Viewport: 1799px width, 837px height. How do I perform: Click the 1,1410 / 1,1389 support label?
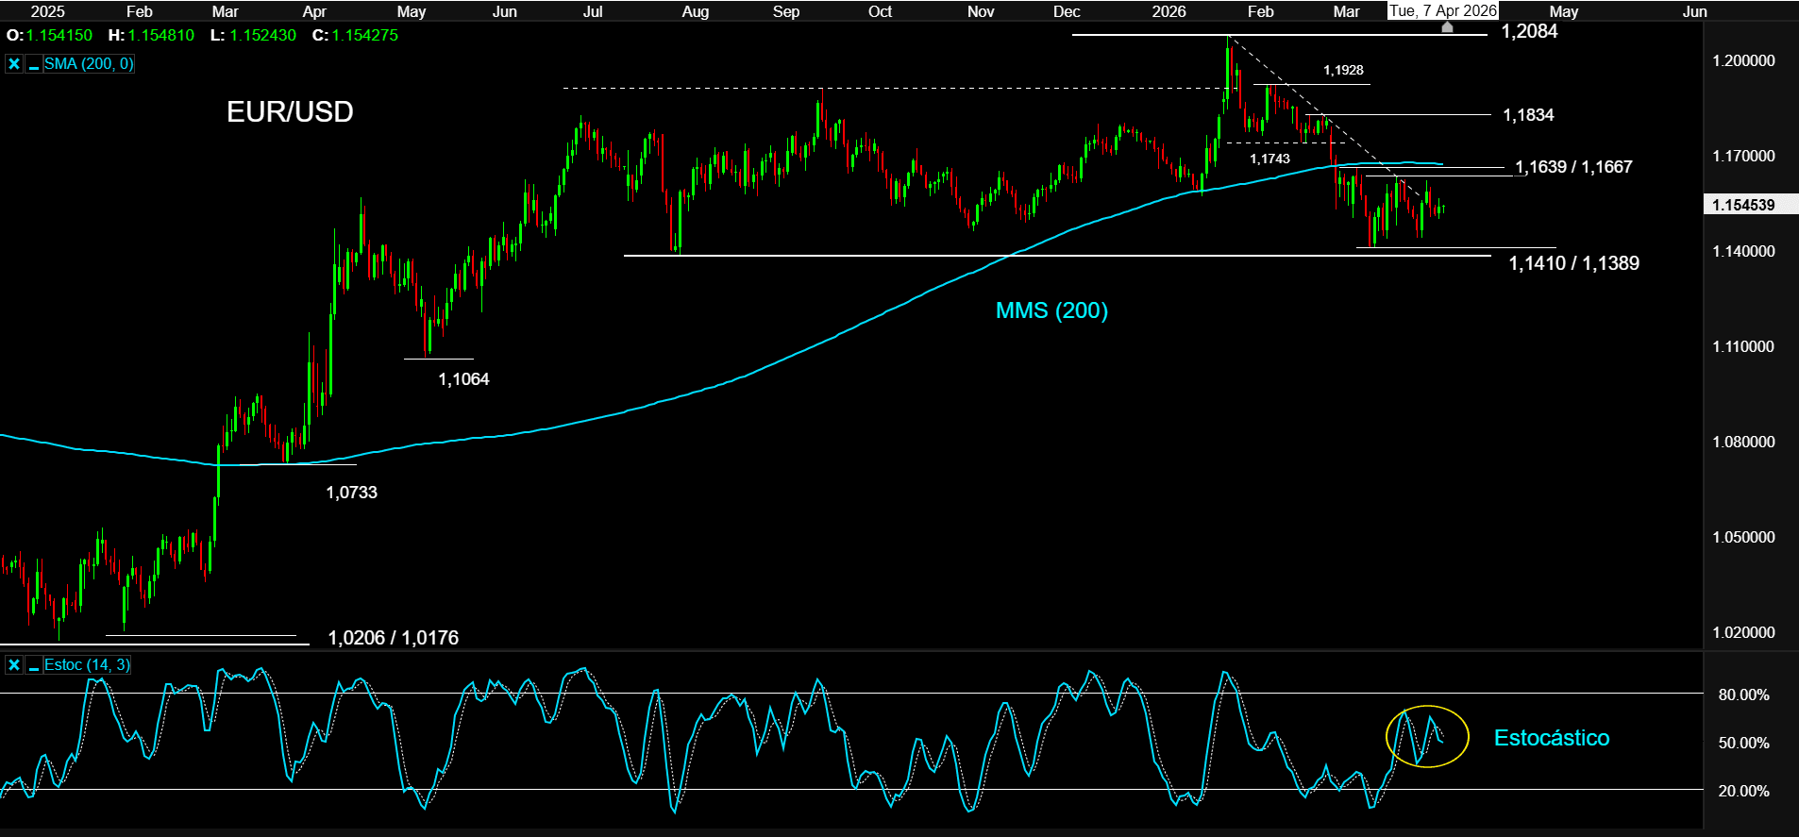pos(1573,263)
